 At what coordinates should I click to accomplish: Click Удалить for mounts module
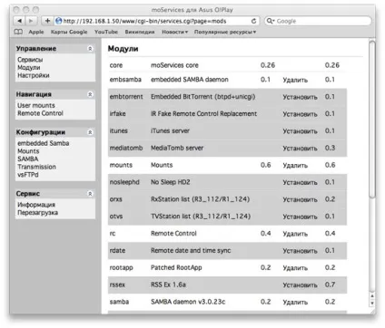point(295,166)
